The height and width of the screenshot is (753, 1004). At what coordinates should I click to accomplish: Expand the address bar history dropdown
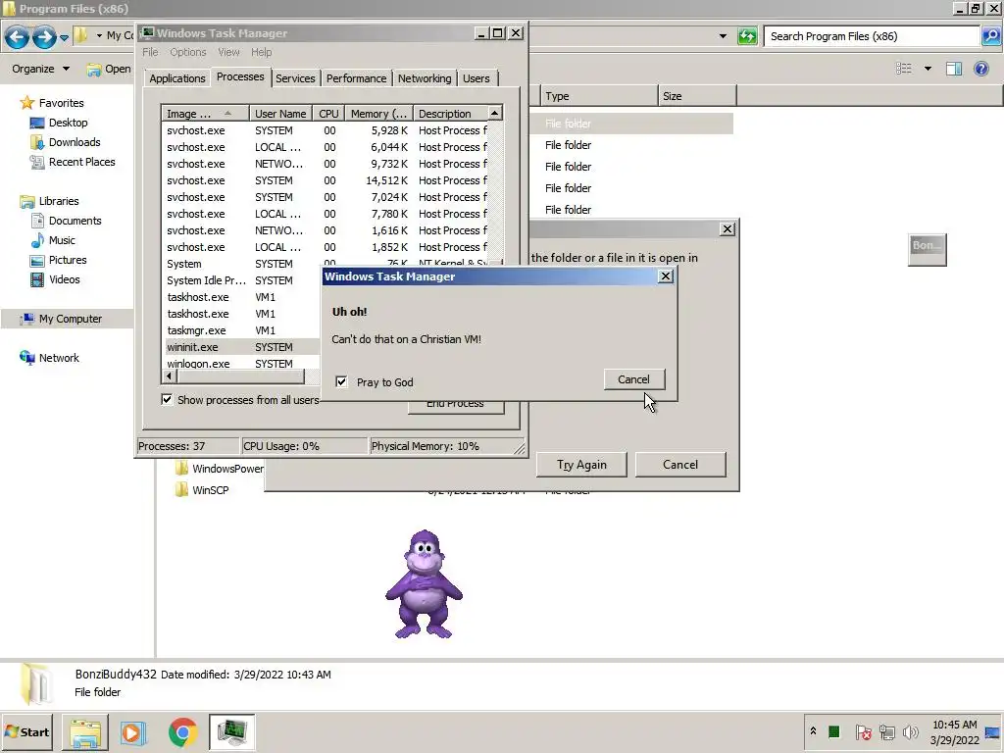coord(723,36)
